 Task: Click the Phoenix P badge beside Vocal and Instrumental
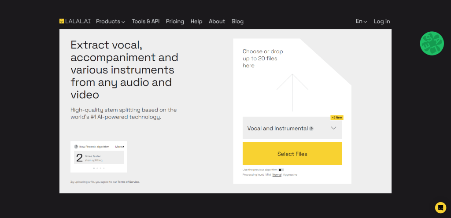point(311,129)
